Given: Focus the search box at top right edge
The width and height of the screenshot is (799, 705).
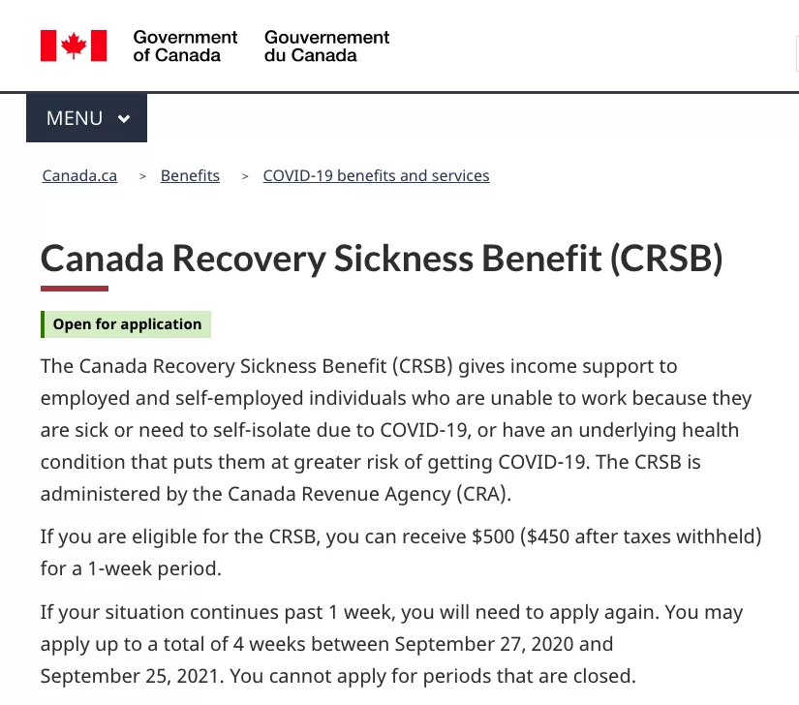Looking at the screenshot, I should pyautogui.click(x=797, y=53).
